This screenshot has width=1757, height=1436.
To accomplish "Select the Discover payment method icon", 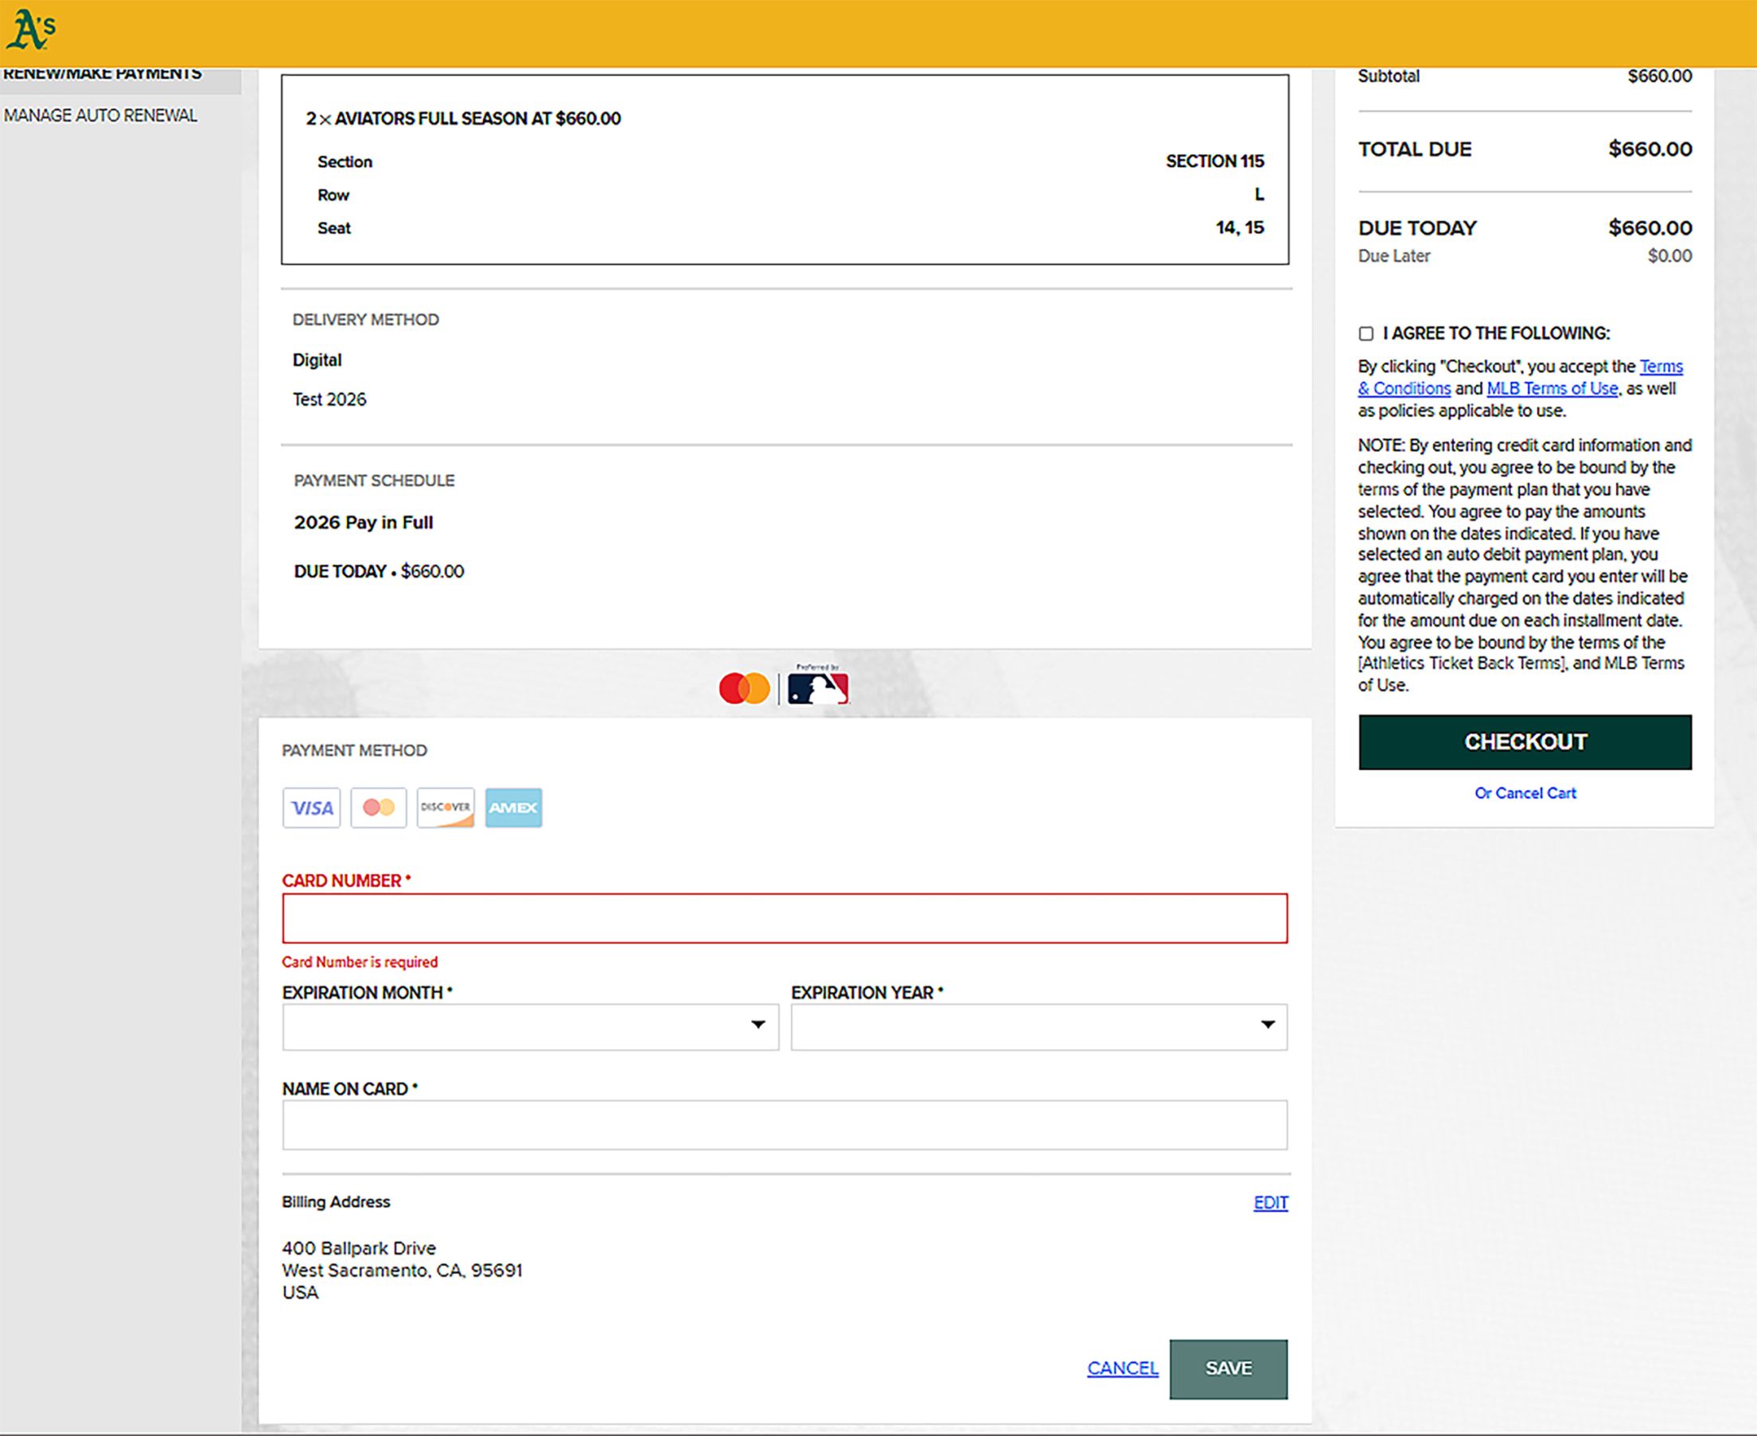I will (x=446, y=808).
